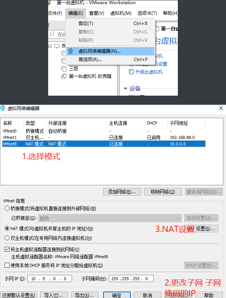Screen dimensions: 226x298
Task: Click 192.168.88.0 subnet address cell
Action: (x=182, y=137)
